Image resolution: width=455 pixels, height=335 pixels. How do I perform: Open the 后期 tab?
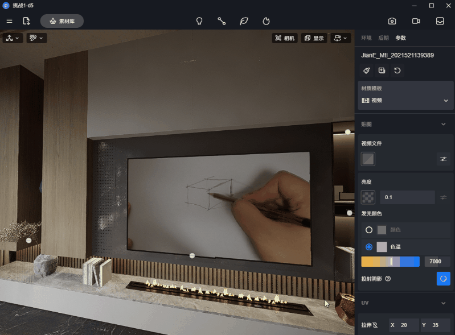tap(383, 38)
